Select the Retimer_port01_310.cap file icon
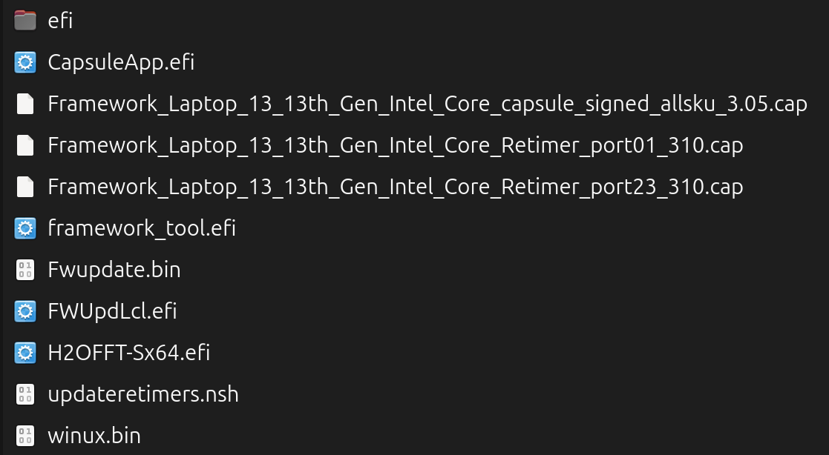829x455 pixels. [x=25, y=145]
